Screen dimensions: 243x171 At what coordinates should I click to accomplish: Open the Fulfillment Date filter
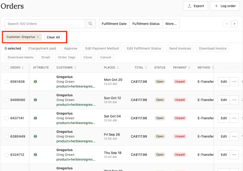(x=114, y=24)
